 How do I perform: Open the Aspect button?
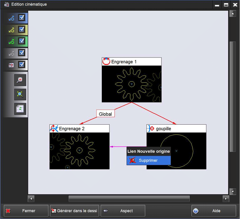(x=123, y=211)
